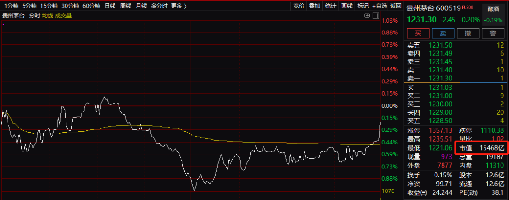Switch to the 5分钟 chart tab

[x=29, y=6]
